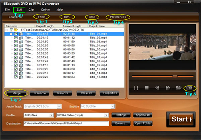Open Preferences from the toolbar
The height and width of the screenshot is (140, 201).
click(118, 17)
